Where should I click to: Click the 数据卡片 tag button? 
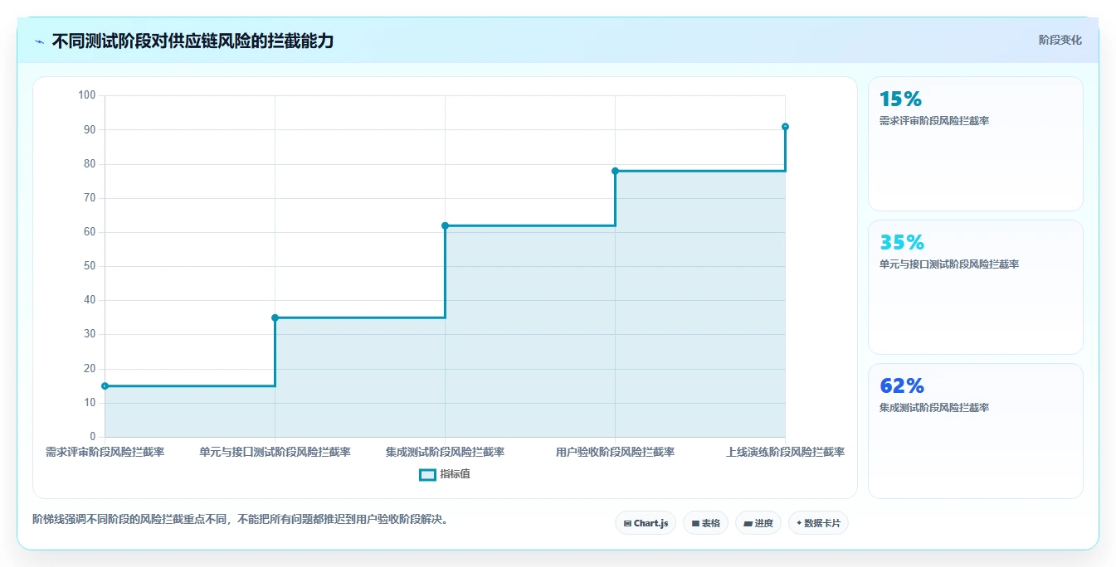(x=818, y=523)
